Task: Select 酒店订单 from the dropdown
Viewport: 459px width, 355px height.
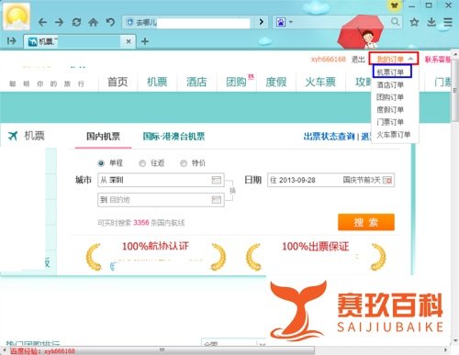Action: [x=390, y=84]
